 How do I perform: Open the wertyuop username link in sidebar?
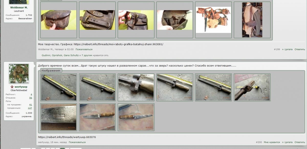pyautogui.click(x=21, y=87)
